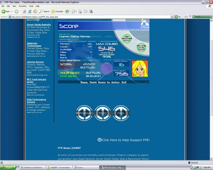Open Favorites star in toolbar
213x170 pixels.
click(57, 12)
